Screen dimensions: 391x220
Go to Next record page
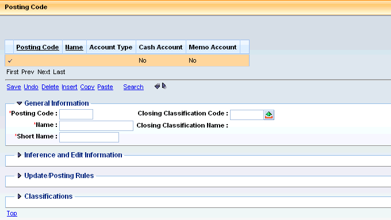tap(44, 72)
